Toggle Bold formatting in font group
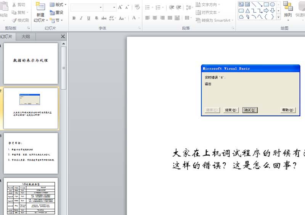Screen dimensions: 305x215 pos(74,18)
